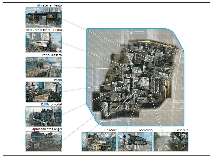Click the 'Mercado' label text
Image resolution: width=213 pixels, height=159 pixels.
(146, 130)
